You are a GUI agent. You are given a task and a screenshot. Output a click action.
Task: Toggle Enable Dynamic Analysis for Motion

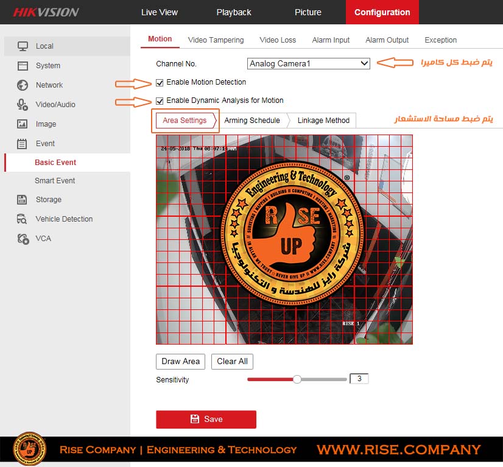(x=160, y=100)
